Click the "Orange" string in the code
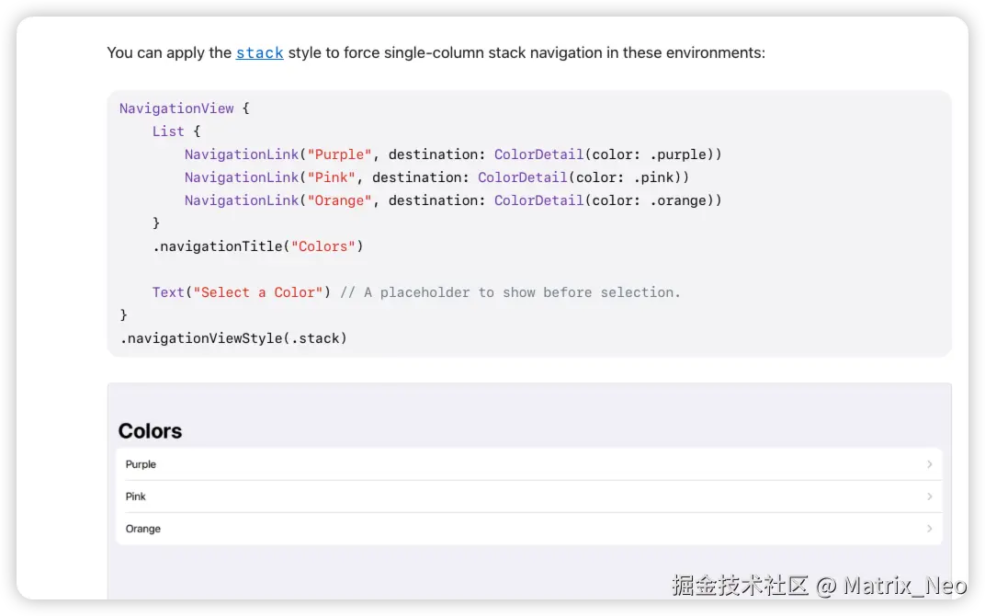Viewport: 985px width, 616px height. coord(340,200)
